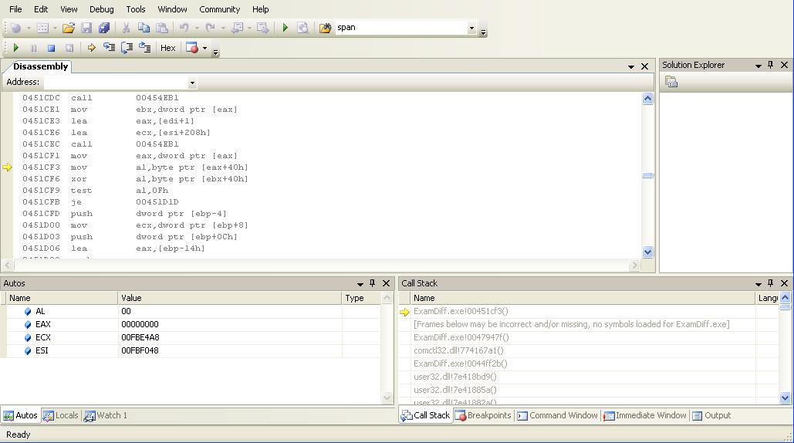The height and width of the screenshot is (443, 794).
Task: Switch to the Watch 1 tab
Action: coord(105,416)
